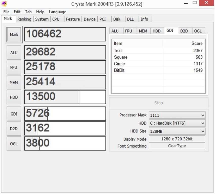The height and width of the screenshot is (194, 215).
Task: Click the OGL score progress bar 3800
Action: (65, 143)
